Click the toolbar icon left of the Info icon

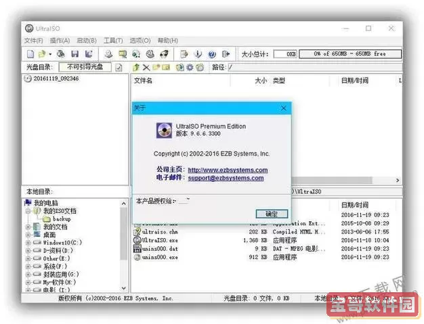pos(184,54)
